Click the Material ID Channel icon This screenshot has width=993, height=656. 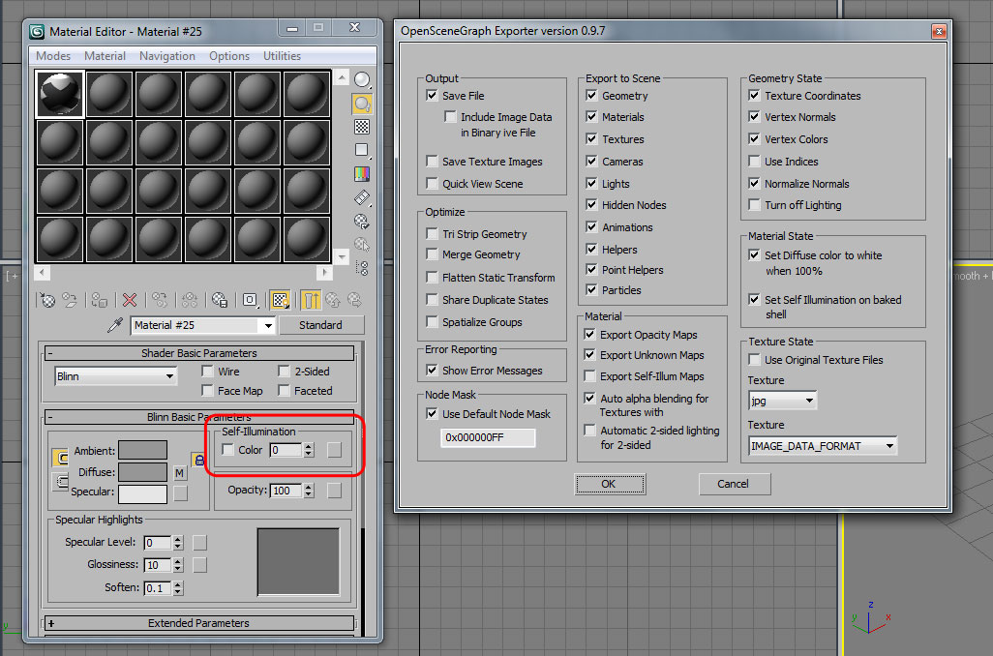click(250, 300)
